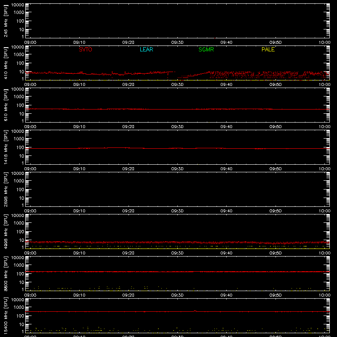
Task: Select the 15400 MHz [SFU] axis title
Action: 5,316
